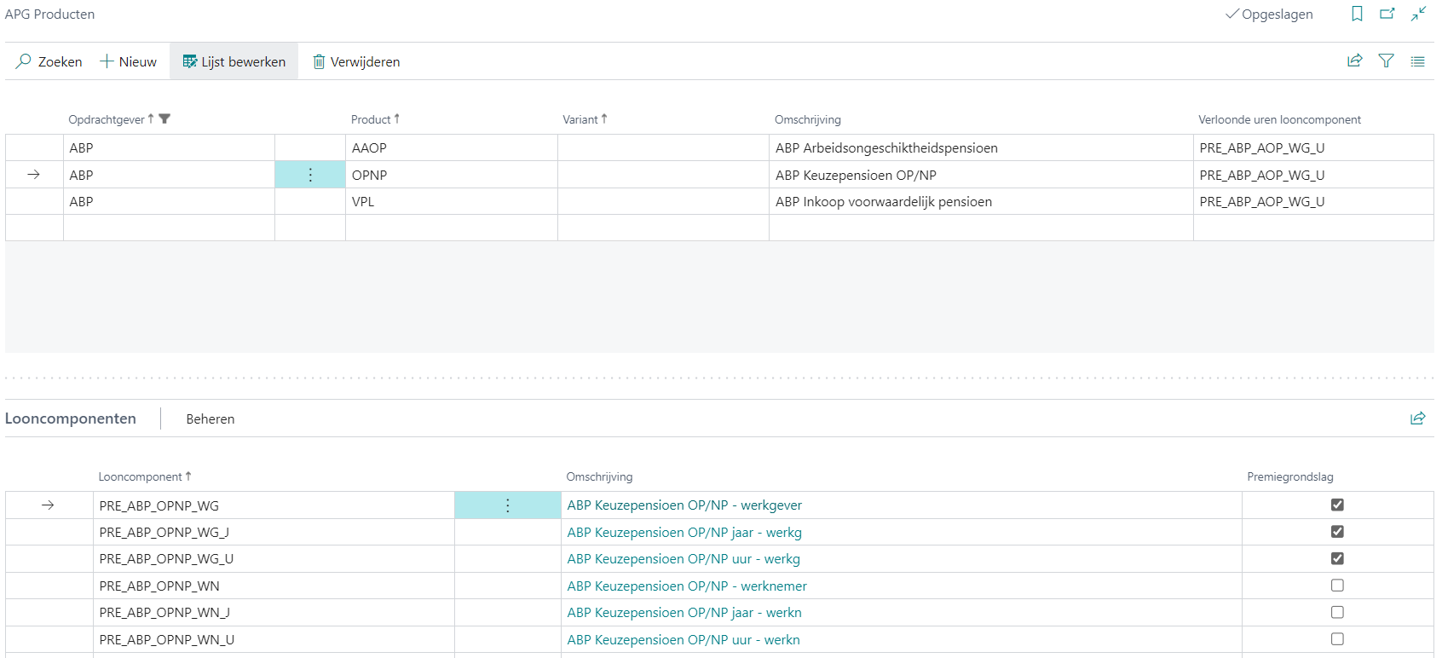Uncheck Premiegrondslag for PRE_ABP_OPNP_WG_J
This screenshot has height=658, width=1442.
pos(1337,532)
